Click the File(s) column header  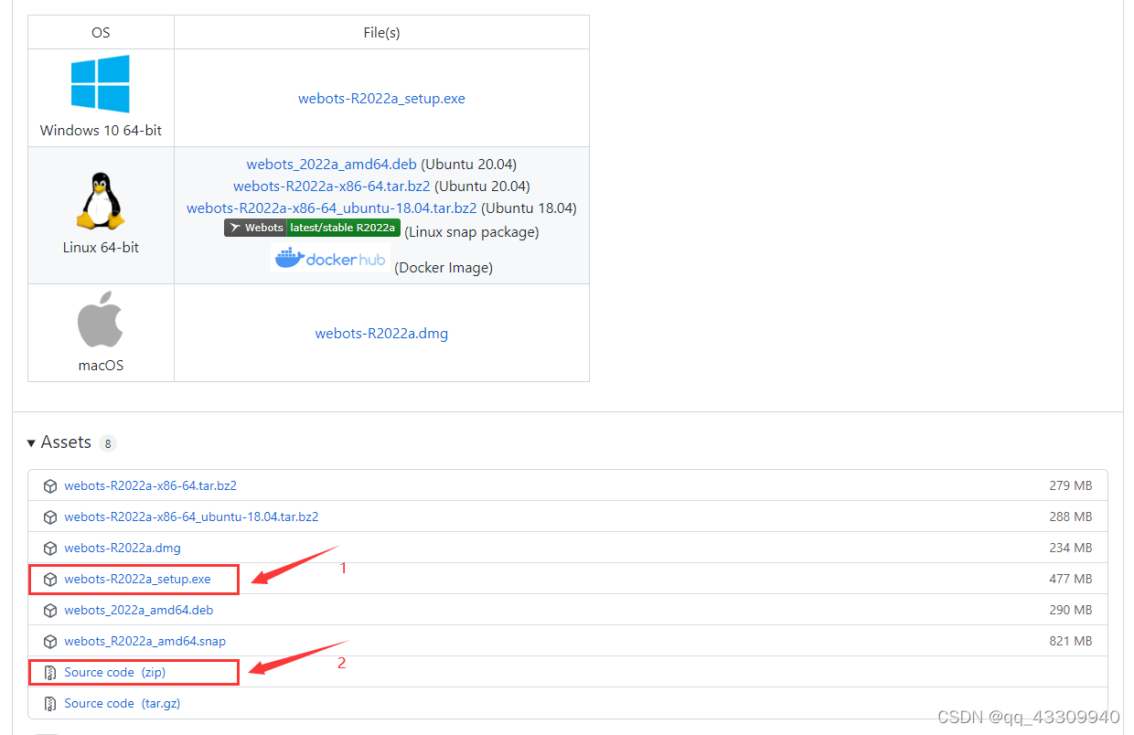[381, 33]
